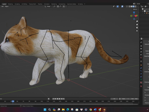Switch to the Layout workspace tab
Viewport: 149px width, 112px height.
tap(4, 4)
